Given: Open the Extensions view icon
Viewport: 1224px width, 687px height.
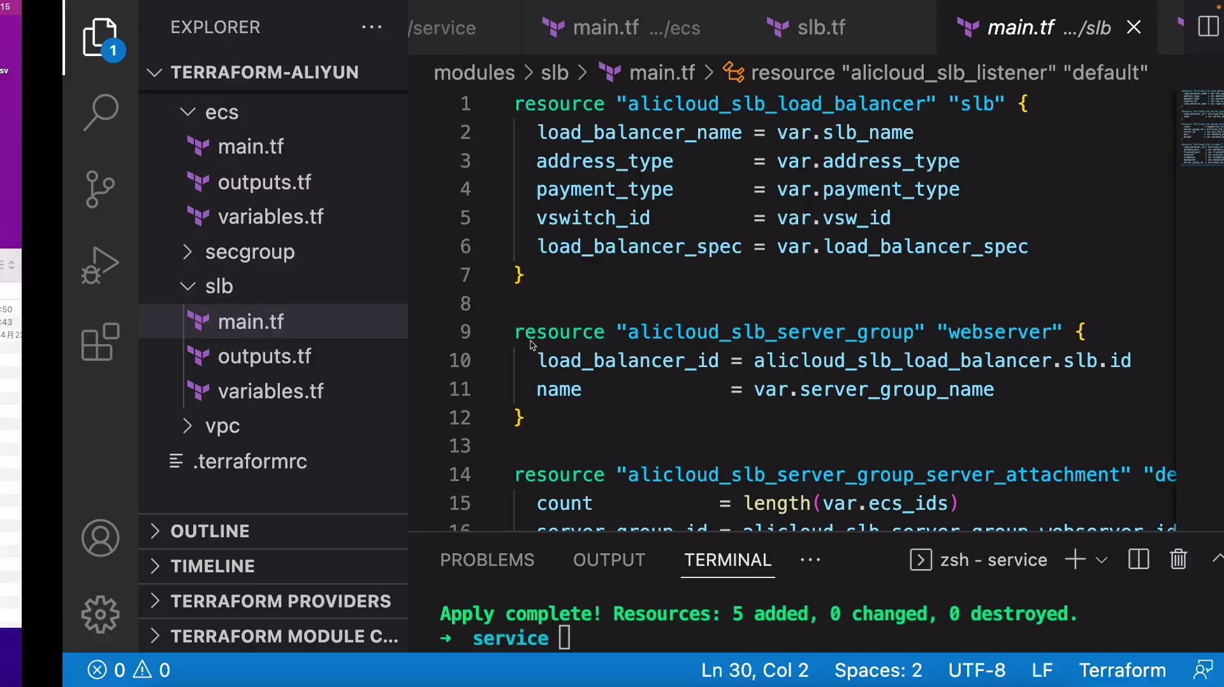Looking at the screenshot, I should pyautogui.click(x=101, y=342).
